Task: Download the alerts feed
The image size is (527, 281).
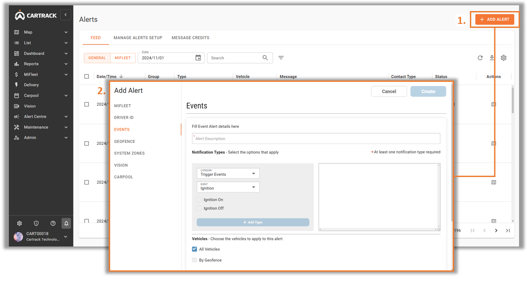Action: [492, 58]
